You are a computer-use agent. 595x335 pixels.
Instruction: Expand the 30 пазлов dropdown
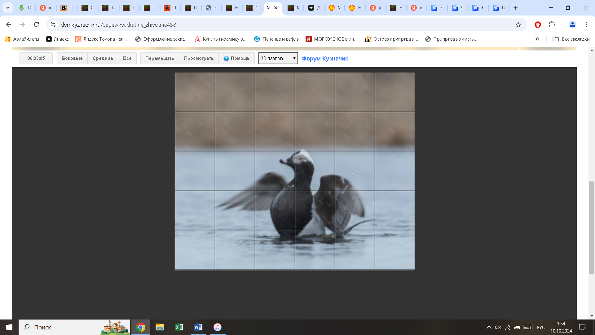point(278,58)
